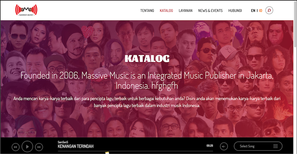
Task: Click the 00:28 time display
Action: [x=210, y=146]
